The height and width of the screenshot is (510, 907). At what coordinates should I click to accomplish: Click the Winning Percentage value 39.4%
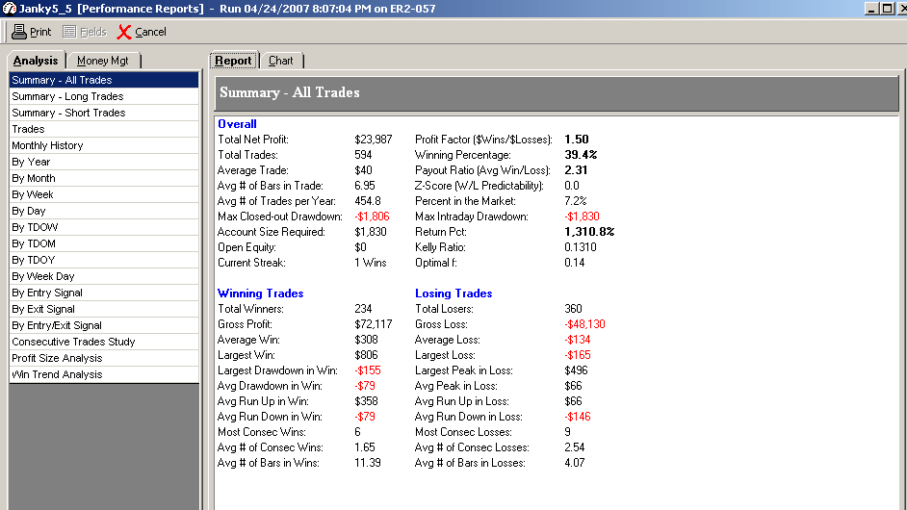point(581,155)
